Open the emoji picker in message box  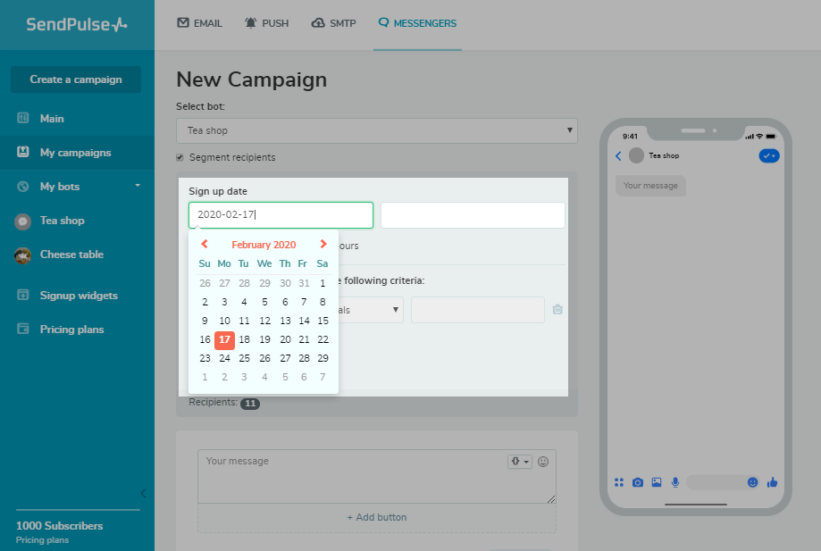(x=543, y=462)
